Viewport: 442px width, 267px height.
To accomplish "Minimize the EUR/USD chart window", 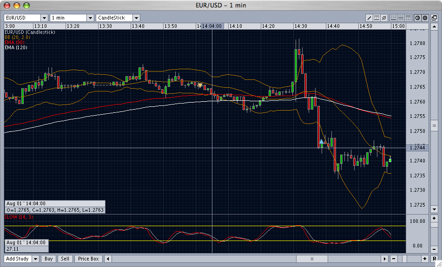I will (x=17, y=6).
